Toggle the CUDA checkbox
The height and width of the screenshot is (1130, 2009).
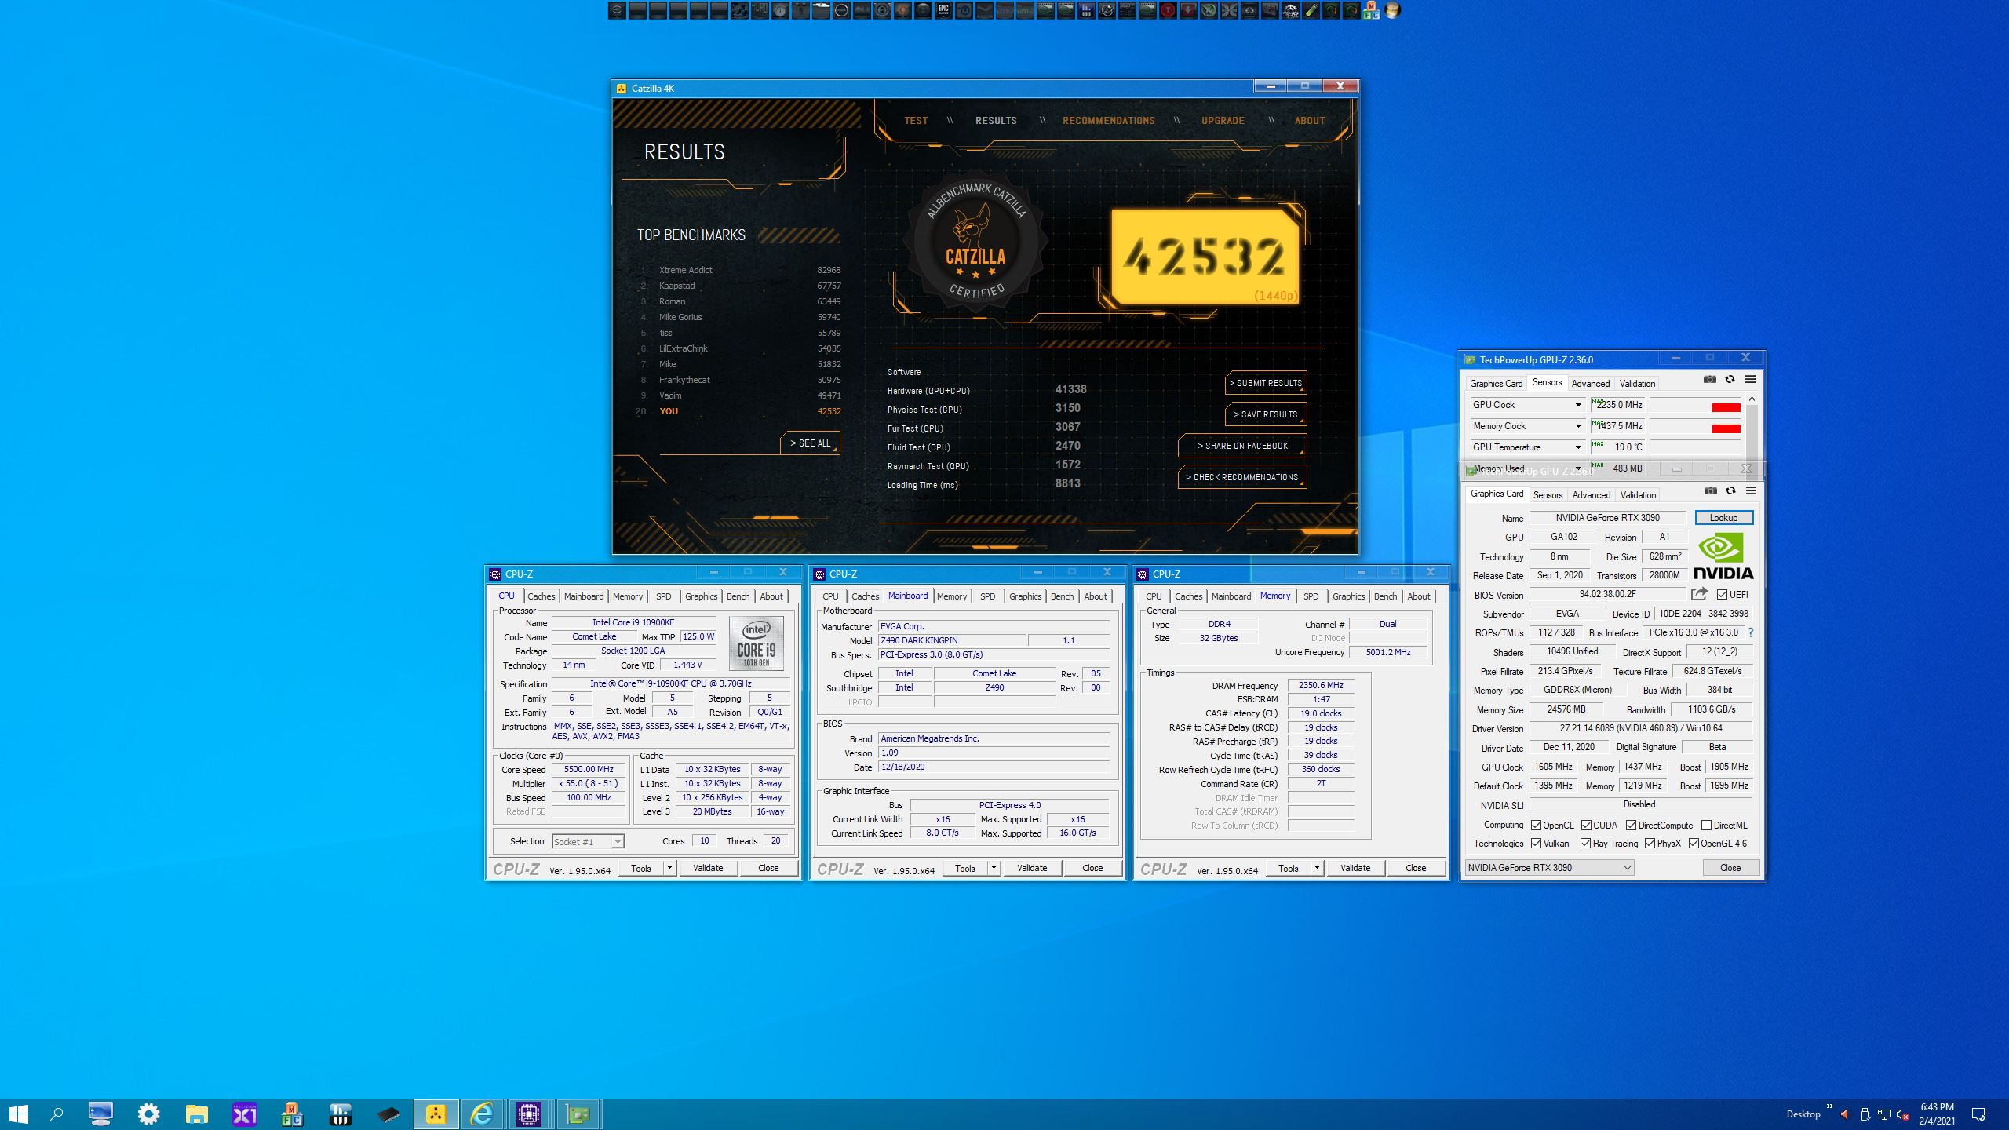pos(1586,825)
